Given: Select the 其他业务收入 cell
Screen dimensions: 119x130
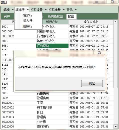Looking at the screenshot, I should (52, 41).
